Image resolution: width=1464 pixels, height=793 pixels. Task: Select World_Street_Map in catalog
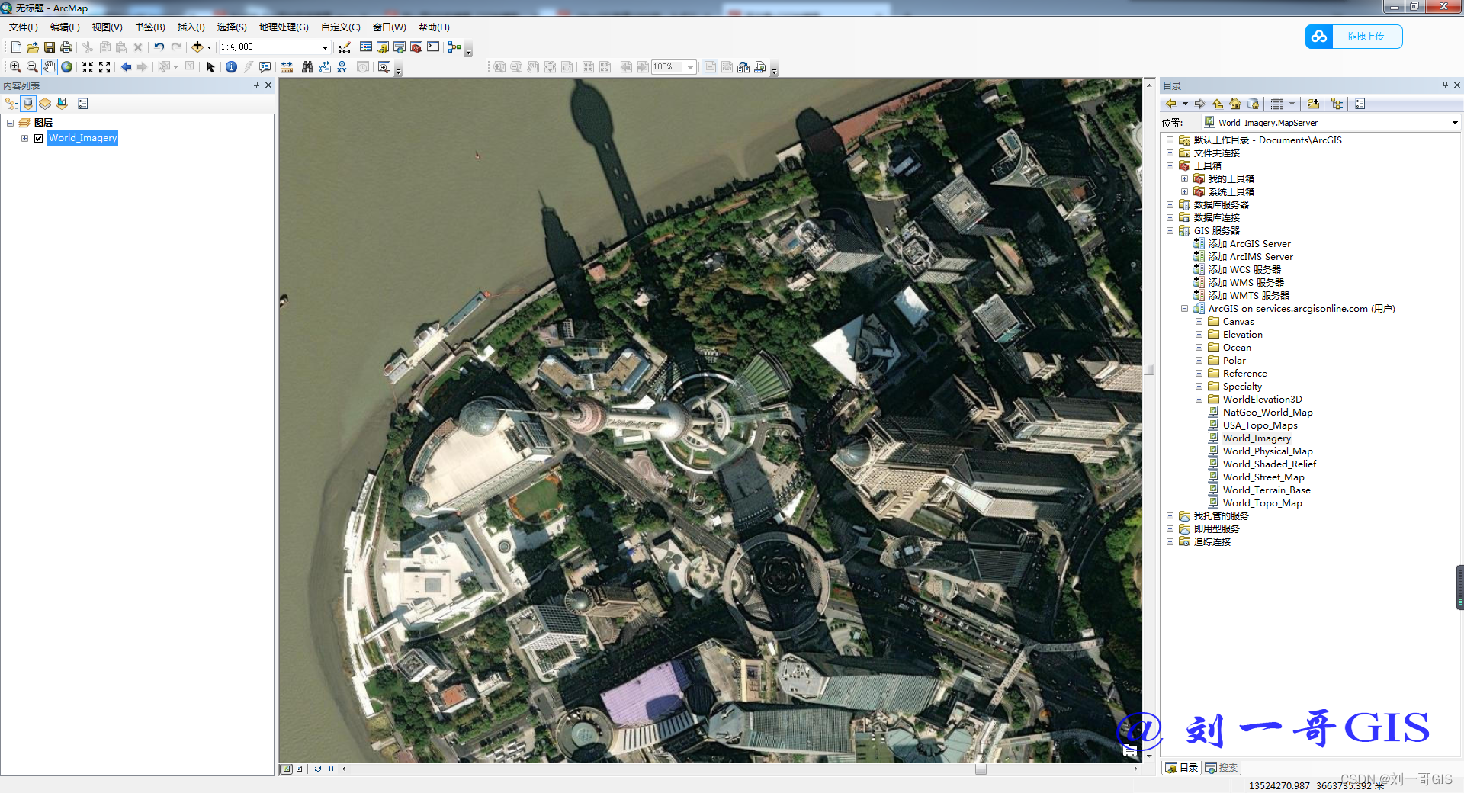click(x=1257, y=477)
